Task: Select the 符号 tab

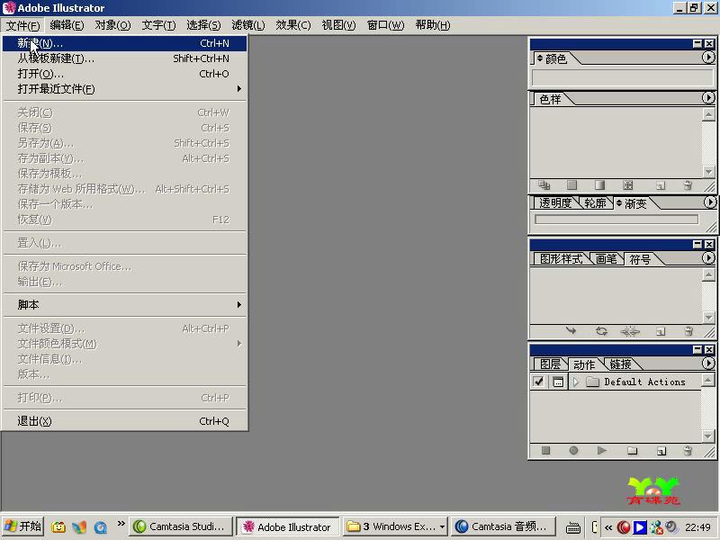Action: click(x=640, y=259)
